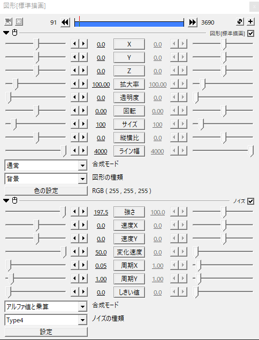Click the 拡大率 movement button
Image resolution: width=259 pixels, height=340 pixels.
click(x=129, y=84)
